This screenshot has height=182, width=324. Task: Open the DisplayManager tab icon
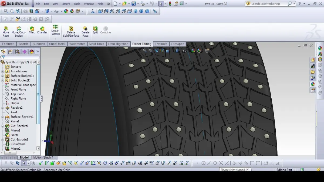[32, 51]
